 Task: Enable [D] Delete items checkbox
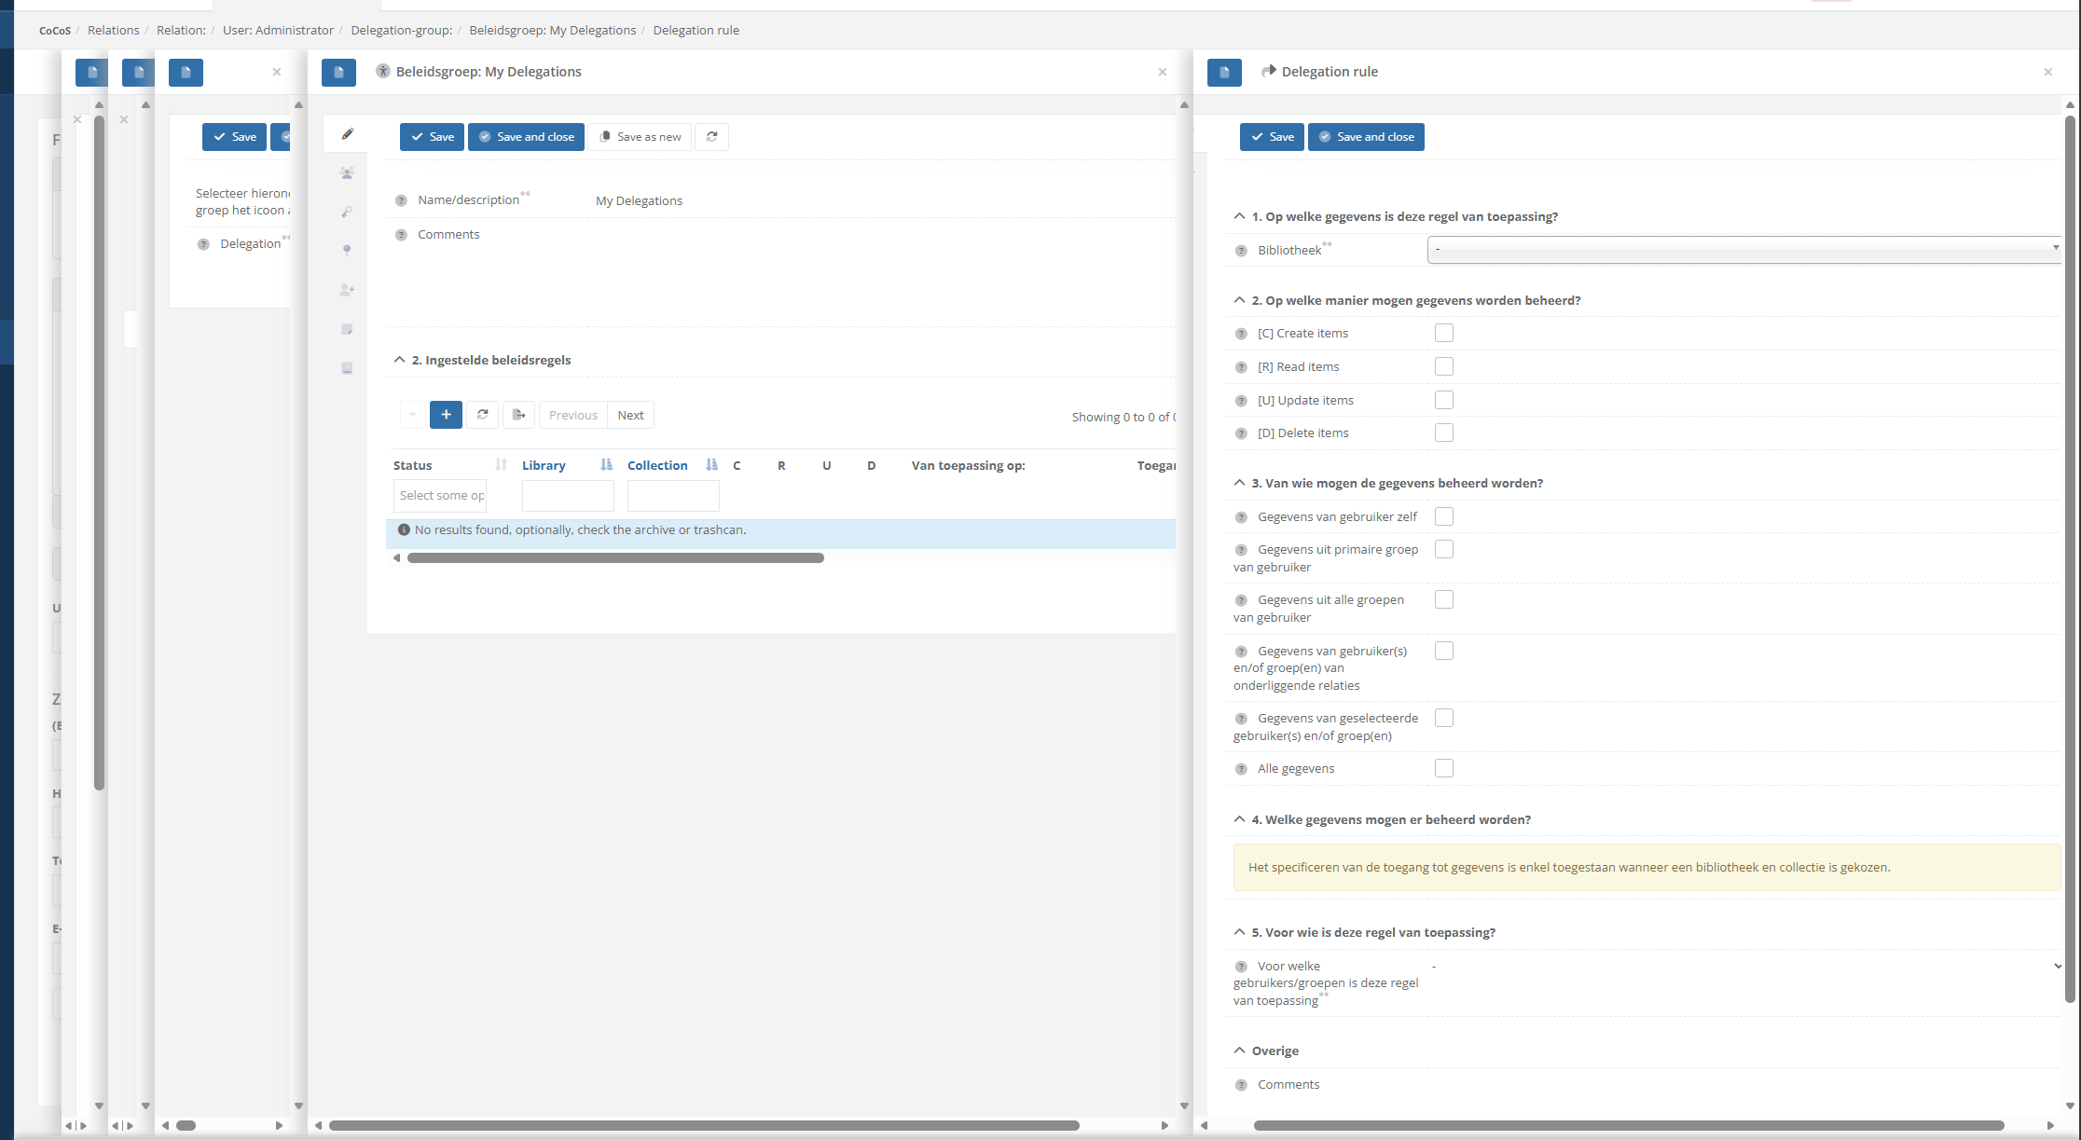[1444, 433]
